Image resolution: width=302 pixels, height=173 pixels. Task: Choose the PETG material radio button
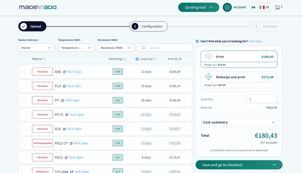click(x=24, y=115)
